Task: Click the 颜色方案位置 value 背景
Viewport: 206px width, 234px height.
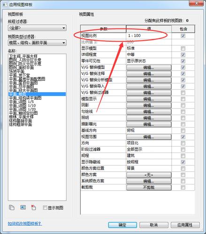Action: 131,168
